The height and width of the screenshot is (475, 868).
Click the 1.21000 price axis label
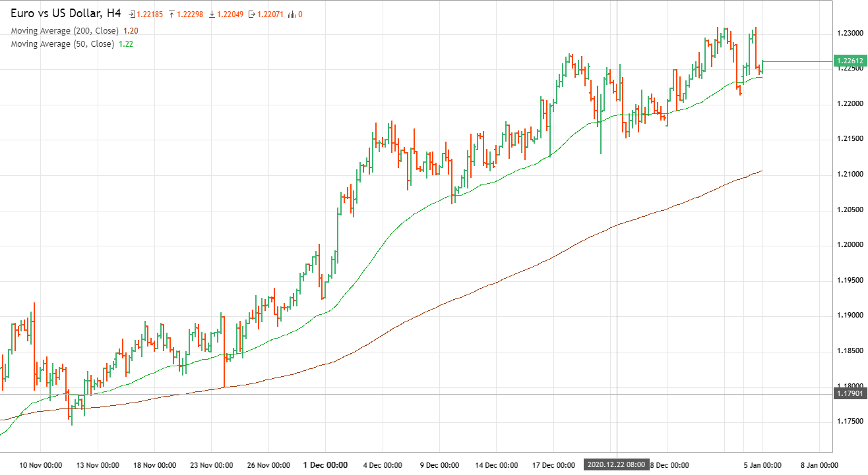(849, 175)
